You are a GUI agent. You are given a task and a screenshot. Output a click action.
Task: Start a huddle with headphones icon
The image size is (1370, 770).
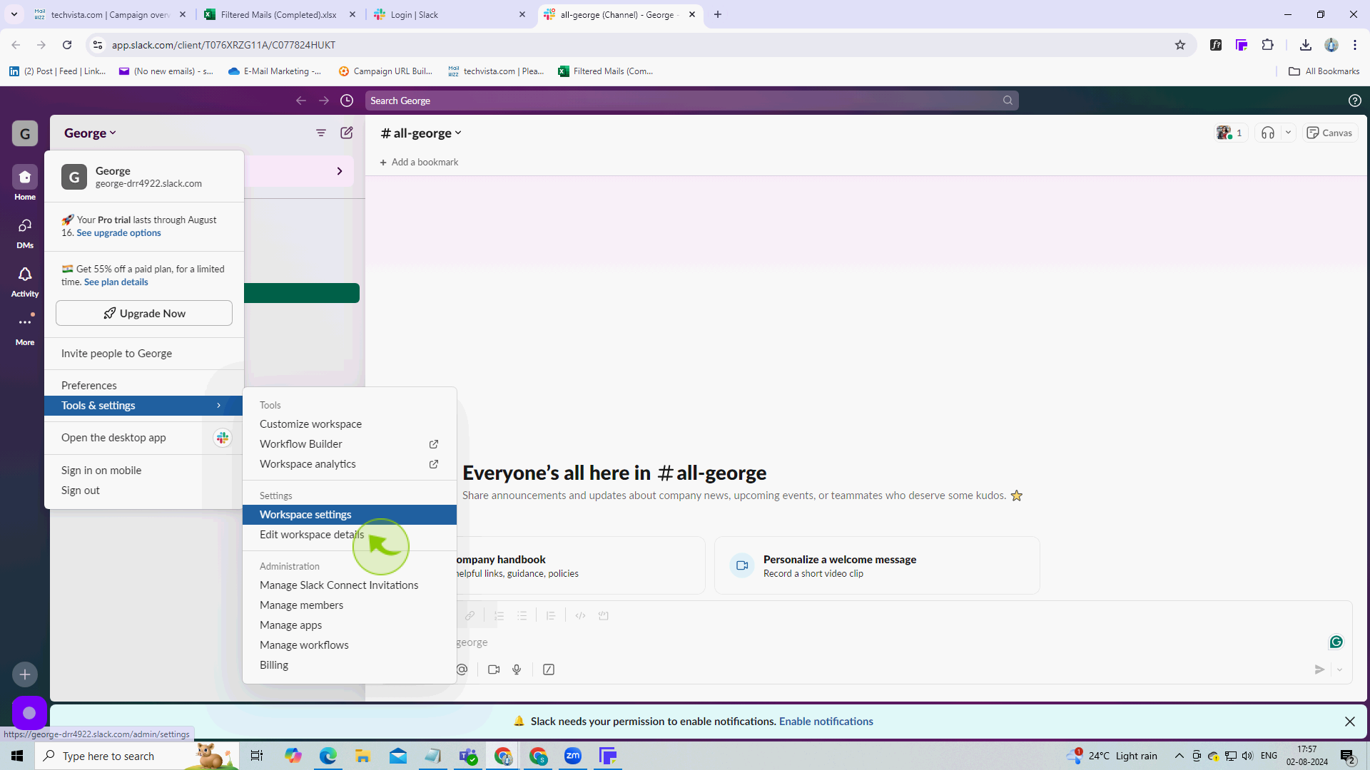click(x=1267, y=133)
